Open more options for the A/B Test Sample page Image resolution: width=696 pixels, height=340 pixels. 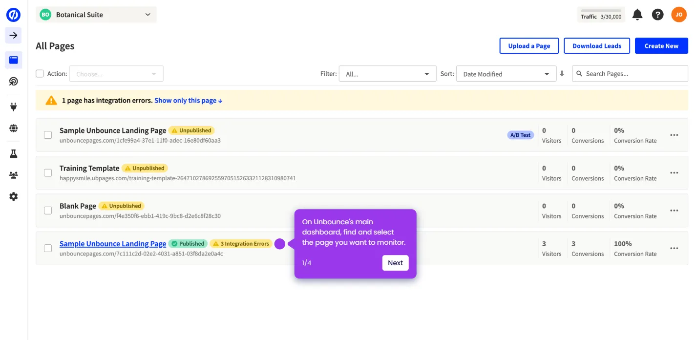tap(674, 135)
